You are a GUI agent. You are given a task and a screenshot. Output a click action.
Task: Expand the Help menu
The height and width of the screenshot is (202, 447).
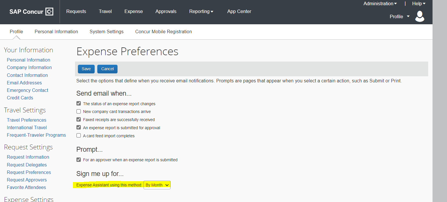tap(419, 3)
